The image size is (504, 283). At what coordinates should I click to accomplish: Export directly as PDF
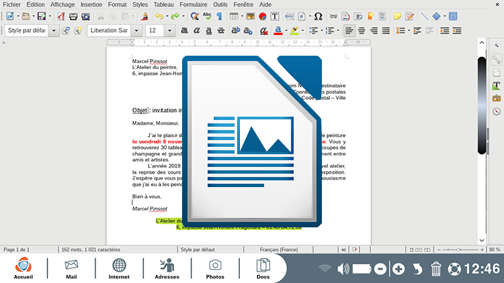pyautogui.click(x=61, y=16)
